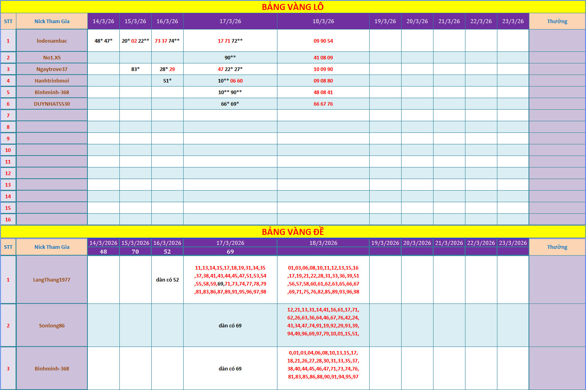
Task: Click cell containing 66* 69*
Action: pos(230,104)
